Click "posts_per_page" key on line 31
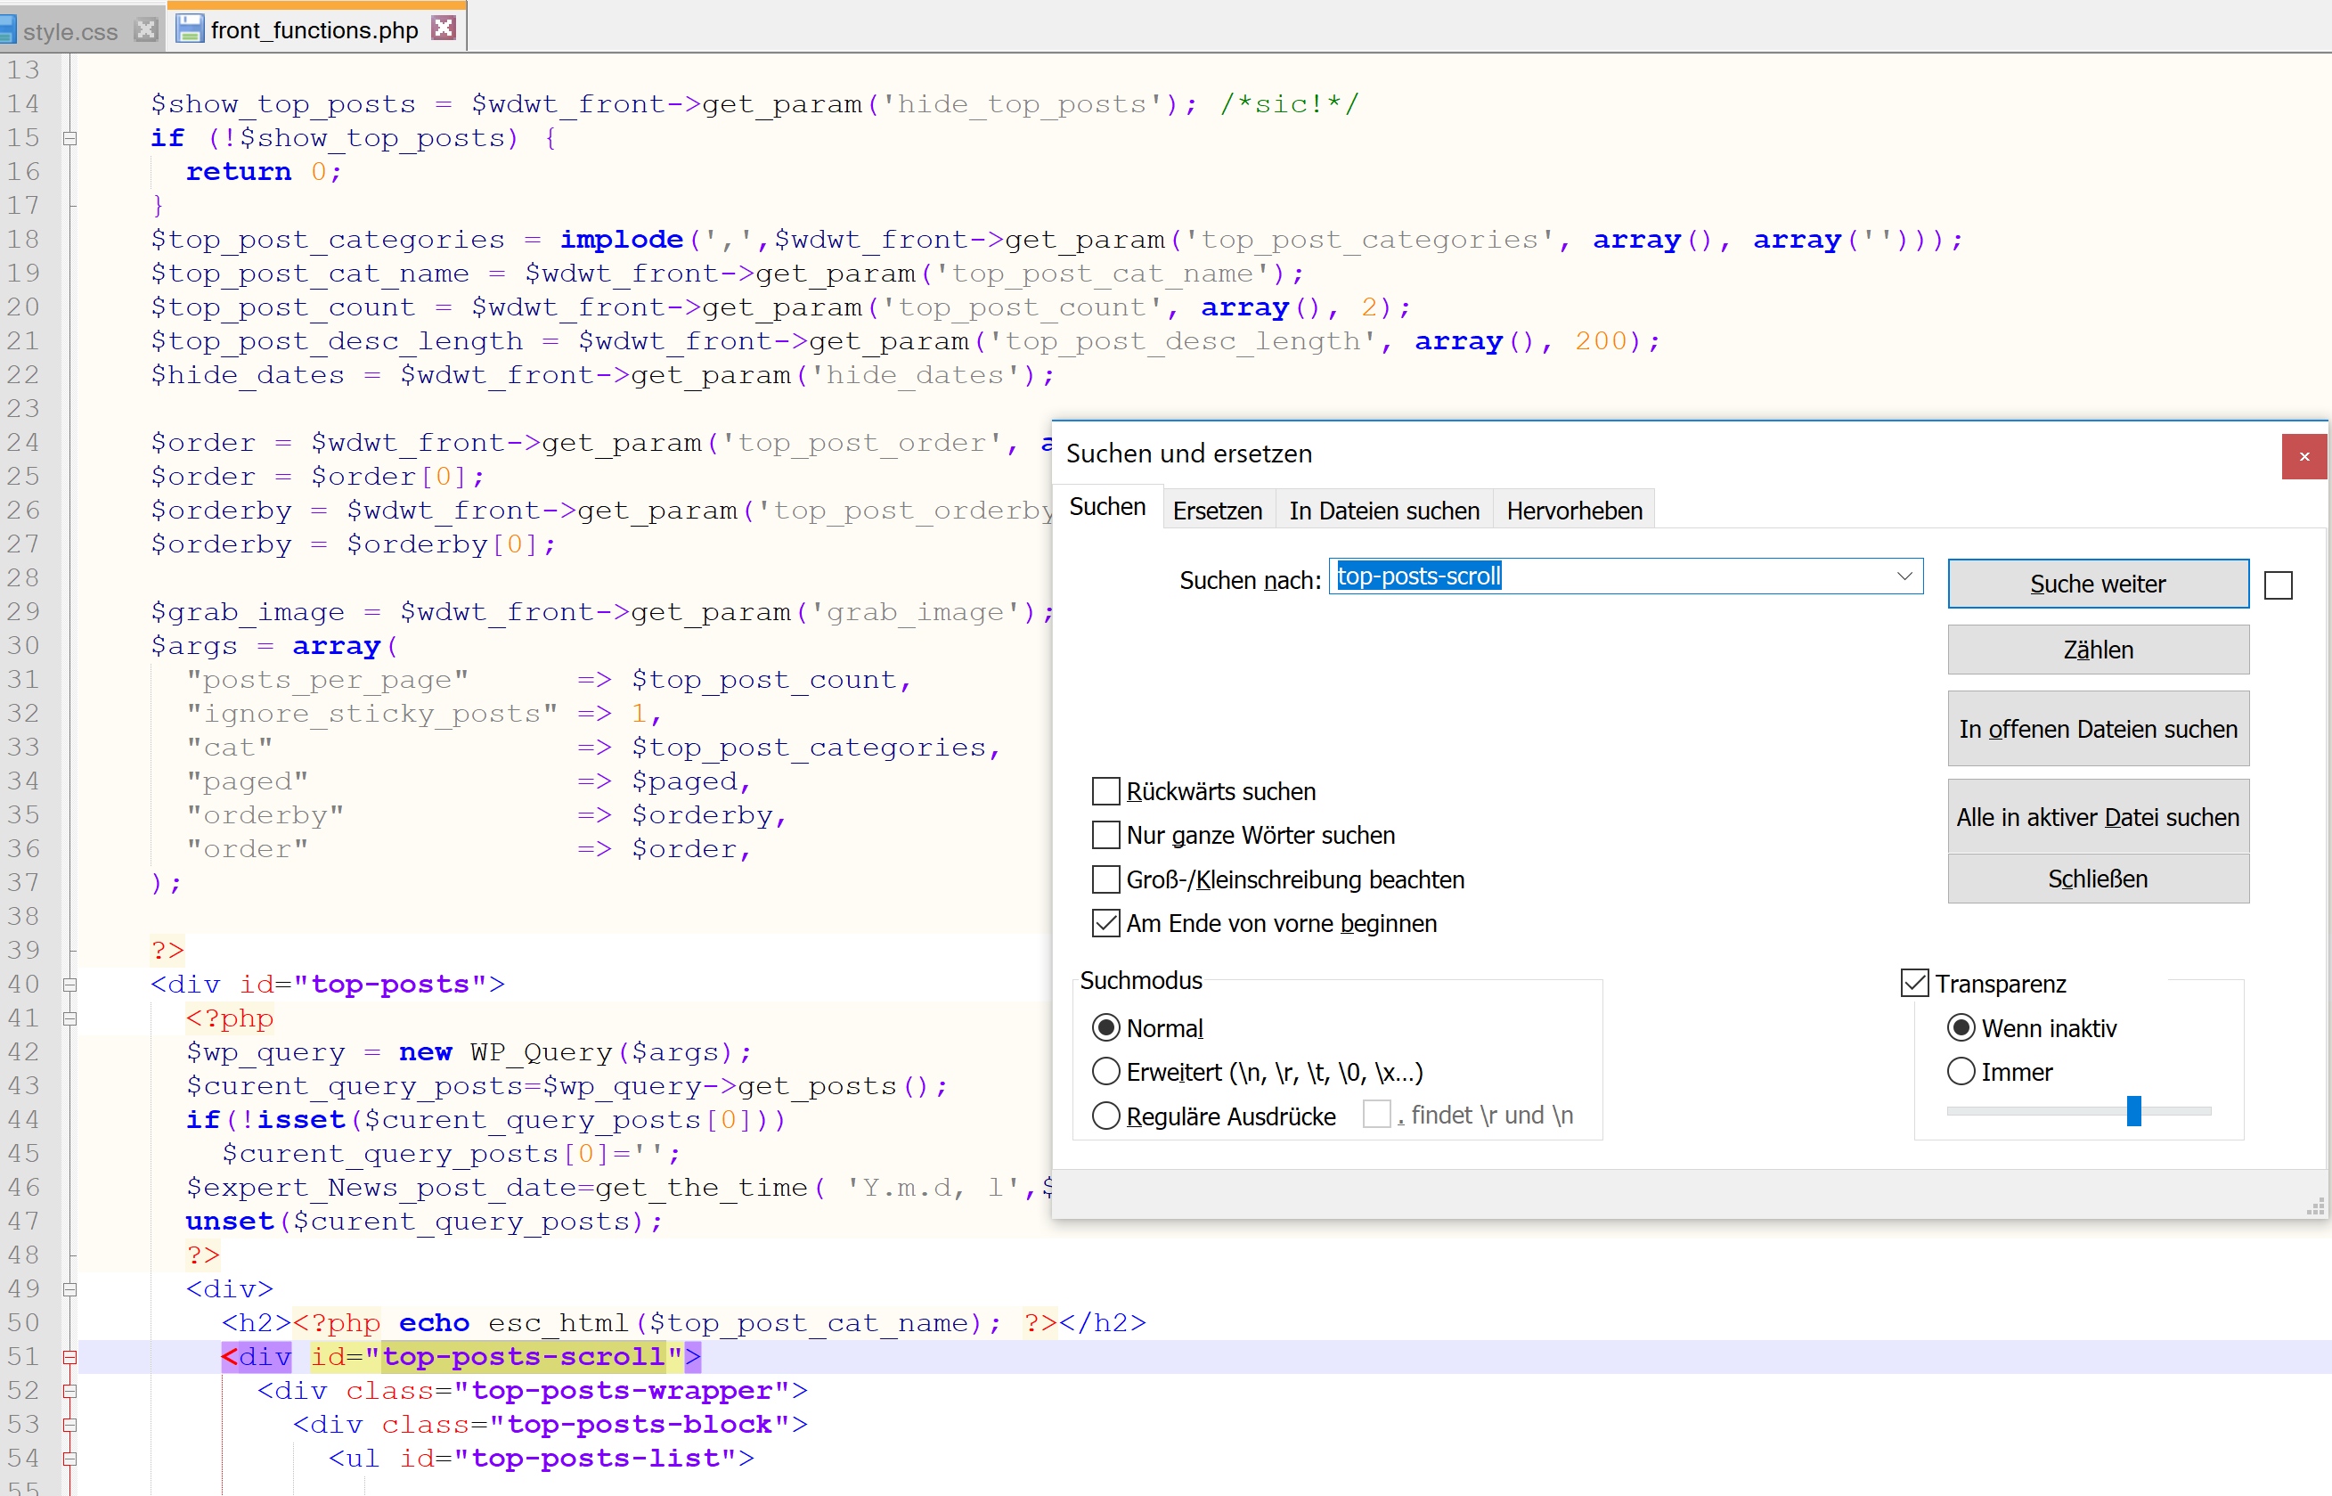 [328, 680]
